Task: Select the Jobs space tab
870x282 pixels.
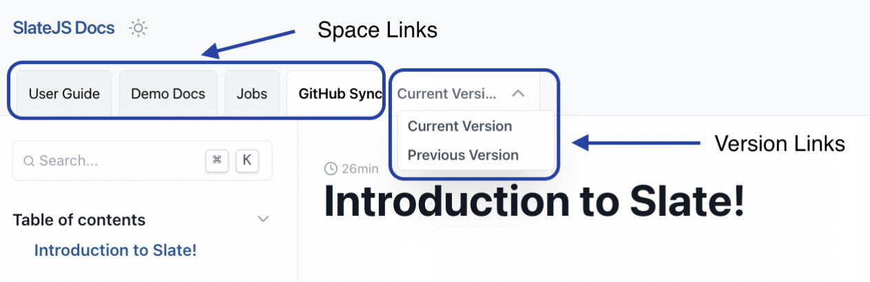Action: 251,94
